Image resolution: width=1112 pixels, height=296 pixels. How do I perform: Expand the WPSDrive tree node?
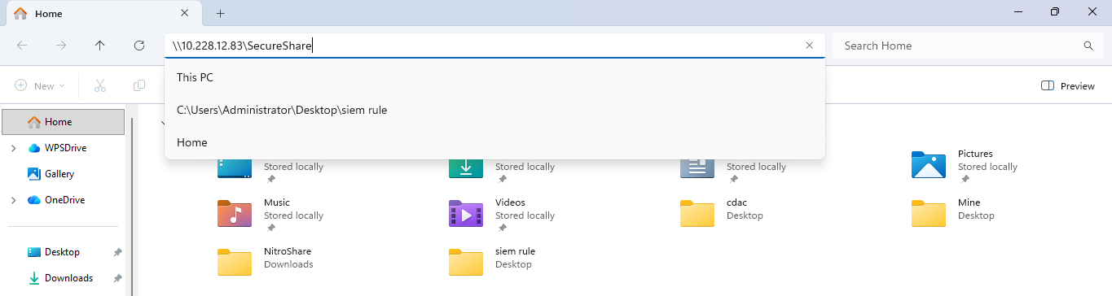(x=13, y=148)
